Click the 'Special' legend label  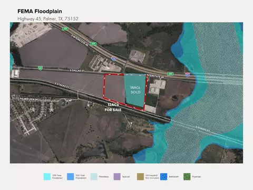126,177
